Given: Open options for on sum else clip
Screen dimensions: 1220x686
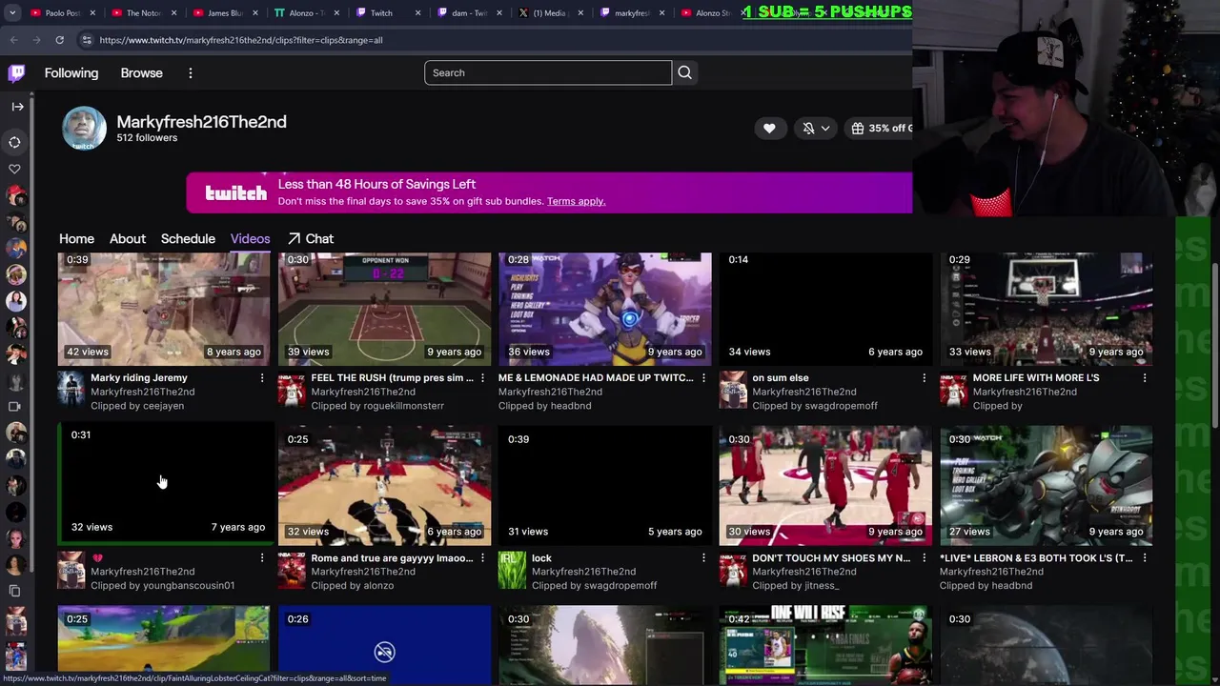Looking at the screenshot, I should coord(924,378).
